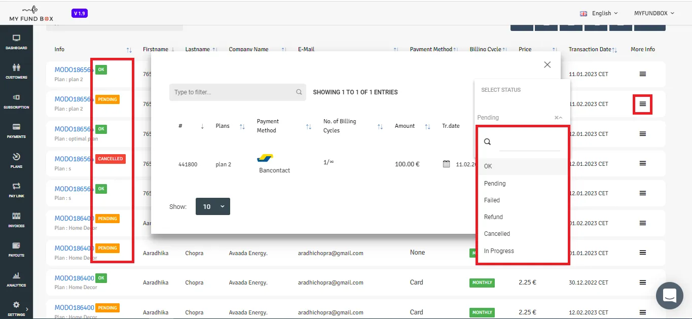Open More Info menu for 30.12.2022 row
The width and height of the screenshot is (692, 319).
[642, 282]
